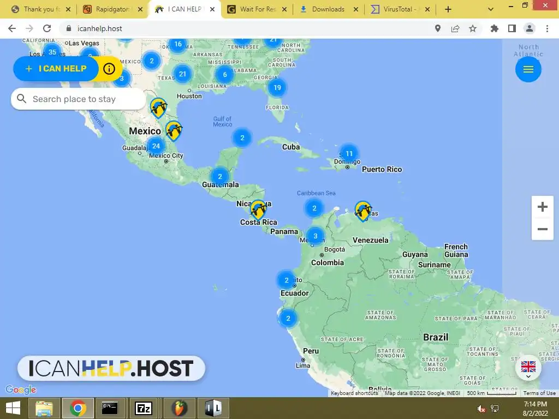The width and height of the screenshot is (559, 419).
Task: Click the cluster marker 24 near Mexico City
Action: (x=156, y=146)
